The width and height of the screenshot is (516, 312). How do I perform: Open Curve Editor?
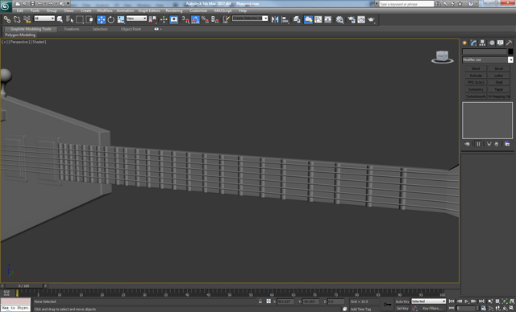tap(318, 19)
